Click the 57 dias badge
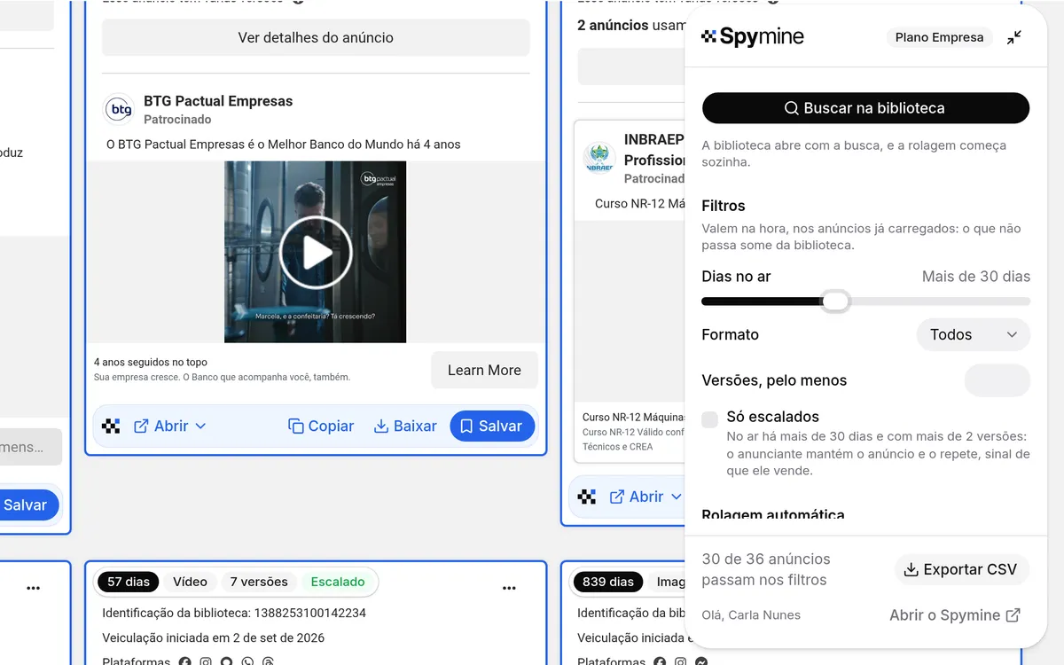This screenshot has width=1064, height=665. [129, 583]
